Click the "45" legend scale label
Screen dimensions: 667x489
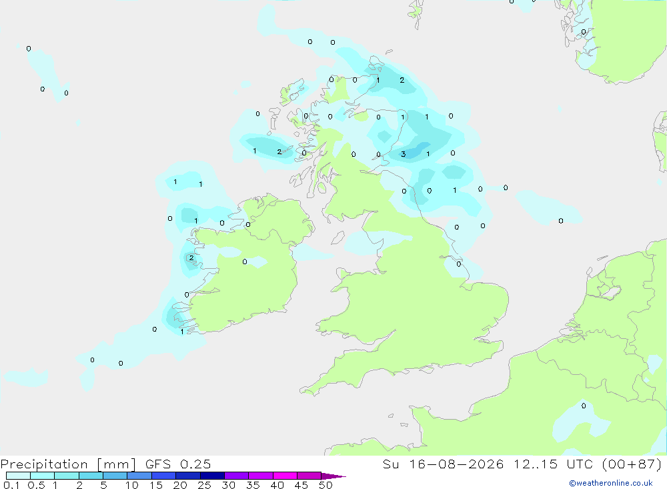[x=301, y=485]
